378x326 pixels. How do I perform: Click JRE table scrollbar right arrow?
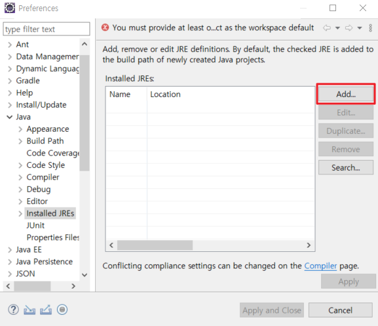tap(309, 245)
